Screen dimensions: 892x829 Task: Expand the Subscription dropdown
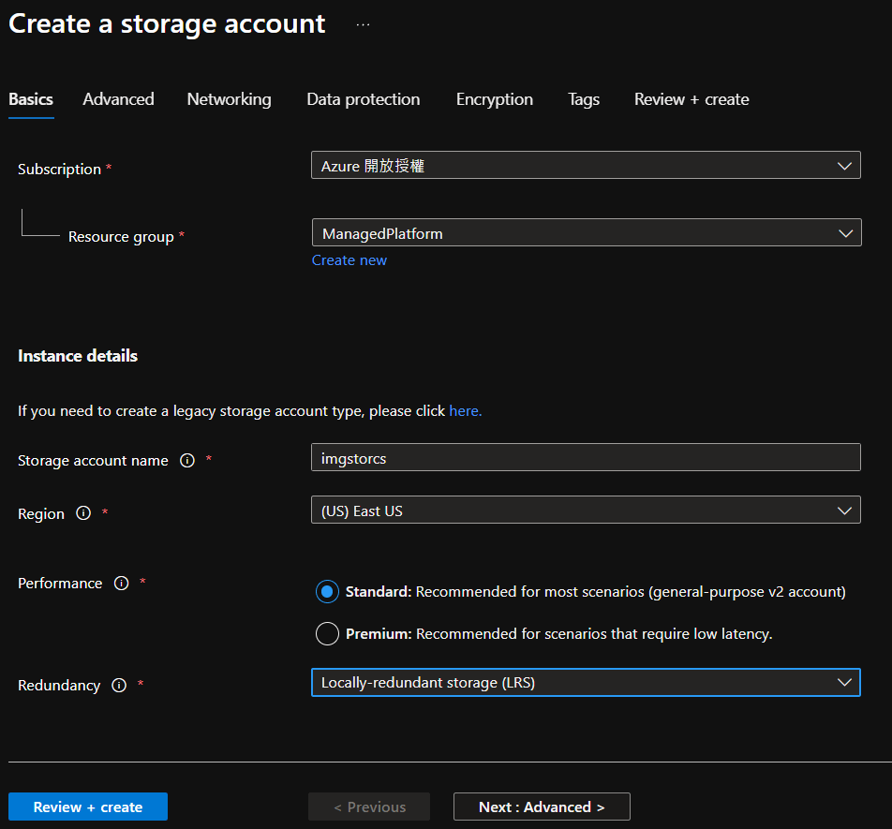(586, 166)
